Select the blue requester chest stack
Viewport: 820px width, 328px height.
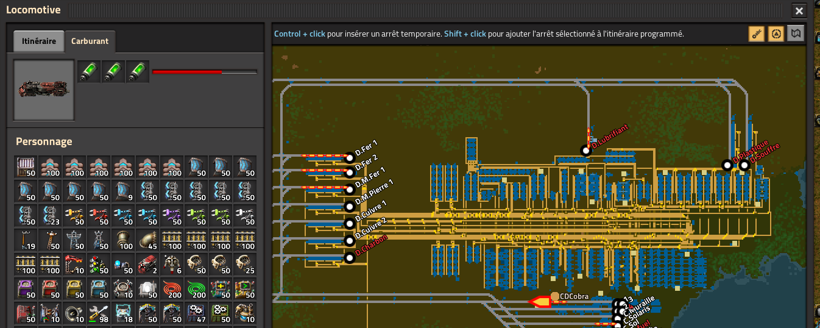(99, 289)
